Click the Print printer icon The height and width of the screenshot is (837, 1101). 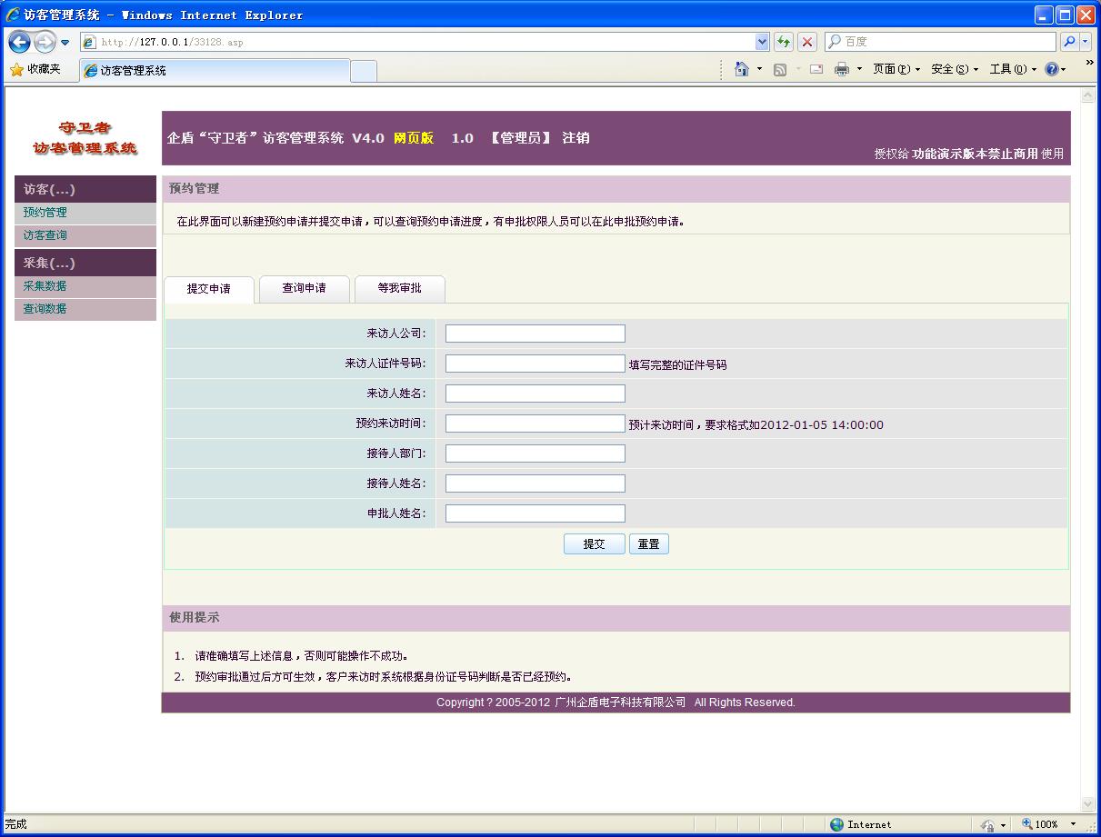842,69
